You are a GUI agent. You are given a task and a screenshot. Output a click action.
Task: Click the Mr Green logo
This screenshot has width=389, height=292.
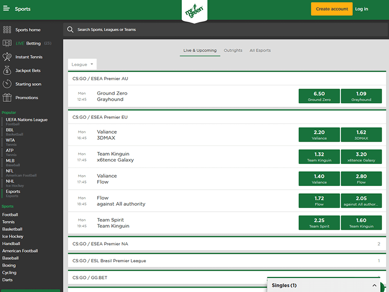click(194, 11)
